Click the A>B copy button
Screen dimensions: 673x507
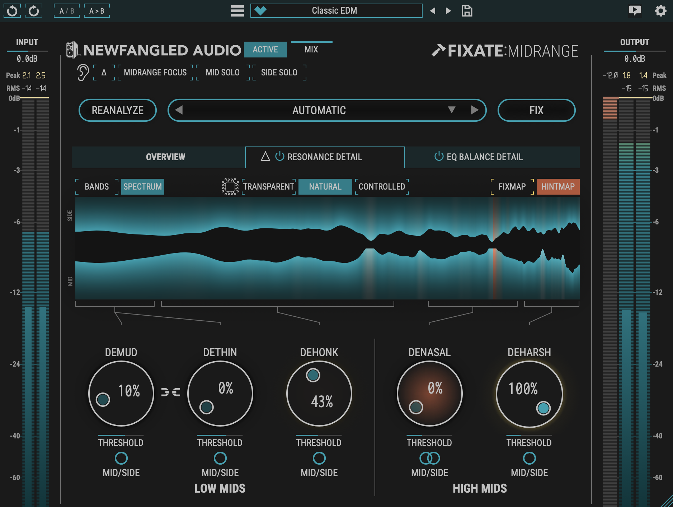click(97, 11)
